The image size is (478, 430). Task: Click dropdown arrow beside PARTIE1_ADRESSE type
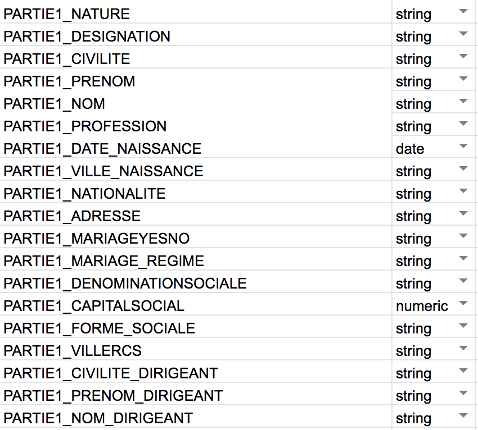pyautogui.click(x=463, y=213)
